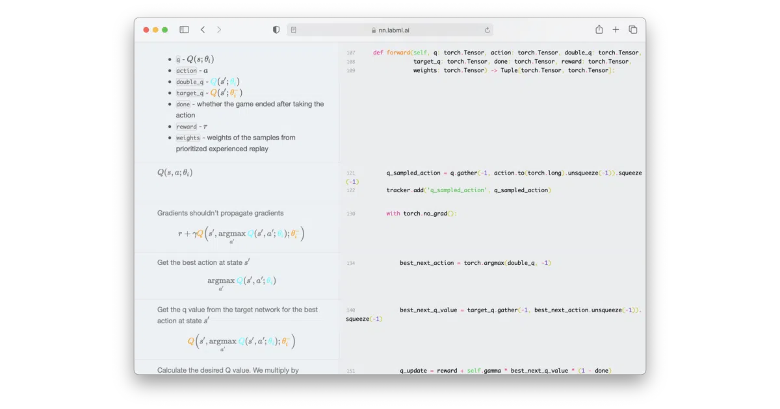Click code line number 140

[351, 310]
